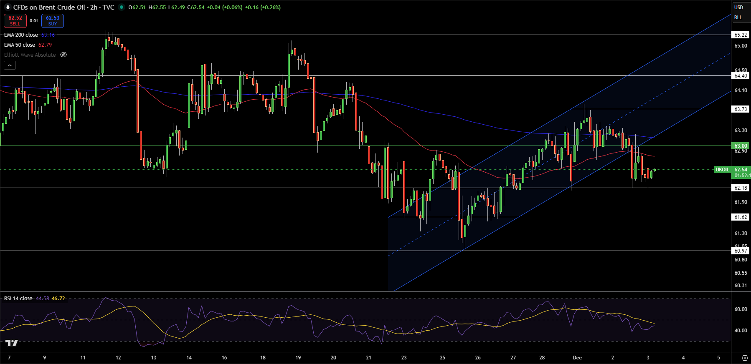Click the closing price C62.54 in header
Viewport: 751px width, 364px height.
(x=196, y=7)
